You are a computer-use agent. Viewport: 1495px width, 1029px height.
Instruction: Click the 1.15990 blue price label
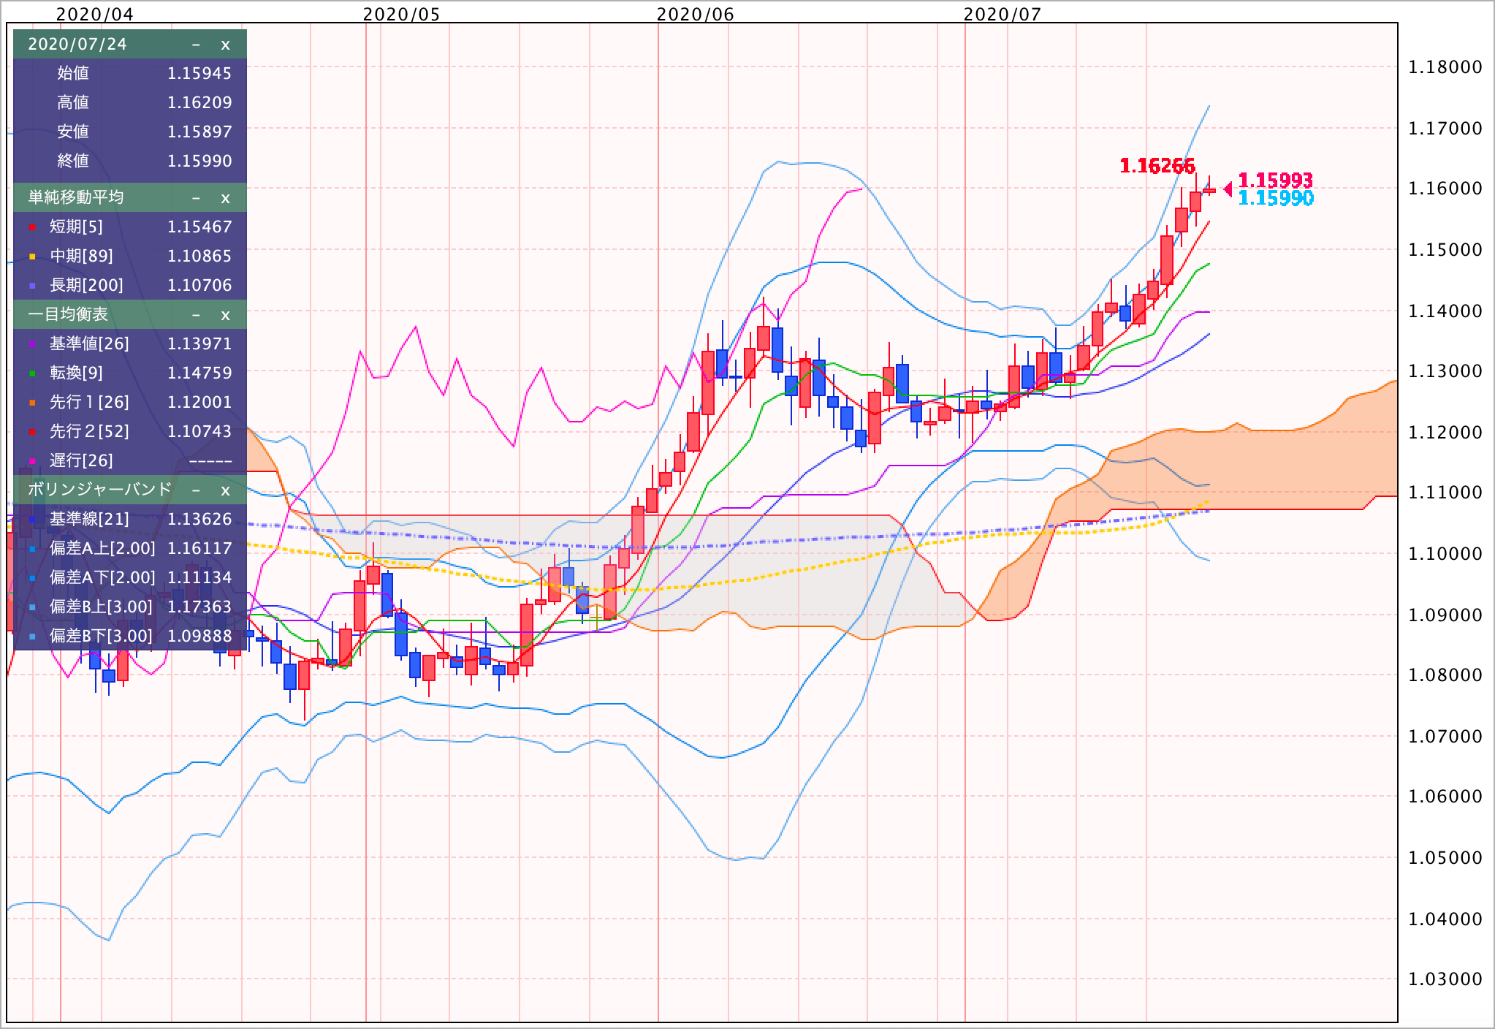pyautogui.click(x=1276, y=198)
